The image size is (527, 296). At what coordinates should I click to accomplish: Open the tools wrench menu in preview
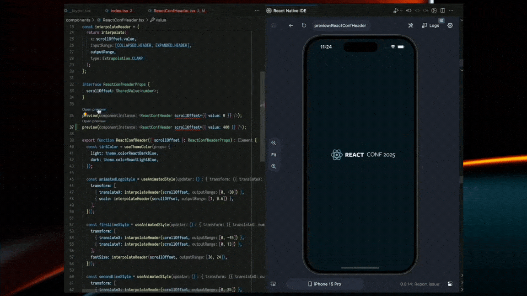coord(410,26)
